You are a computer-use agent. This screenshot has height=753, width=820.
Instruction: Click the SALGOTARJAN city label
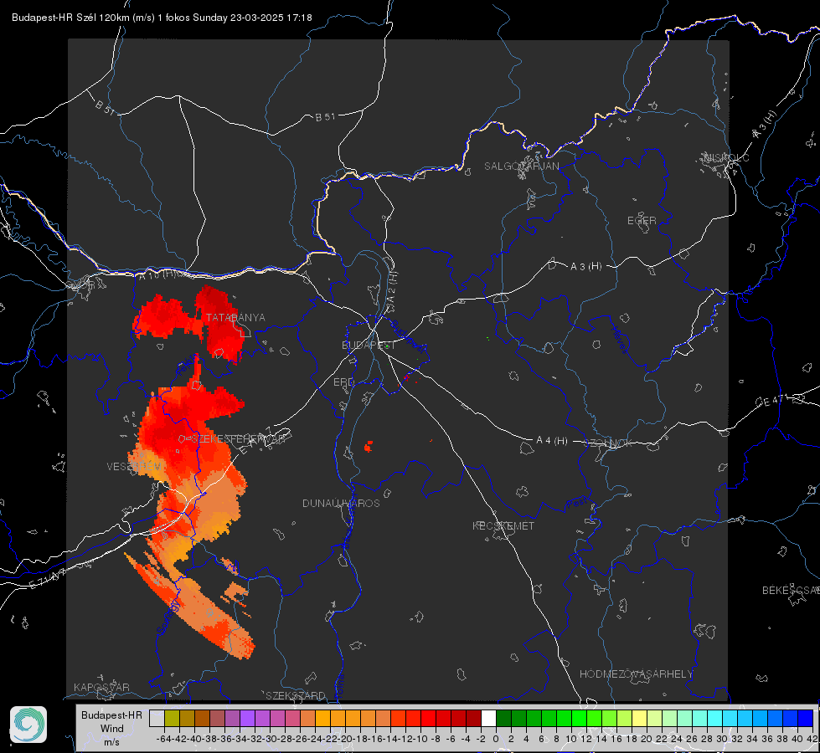[x=521, y=166]
